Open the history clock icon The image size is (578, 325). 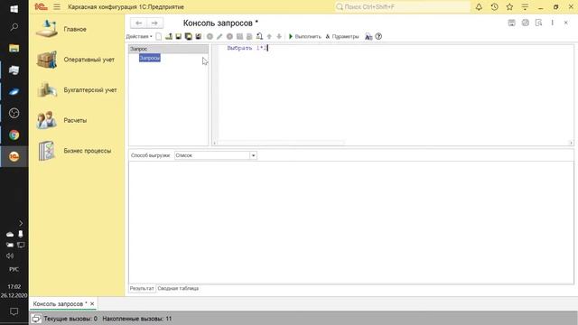click(494, 6)
